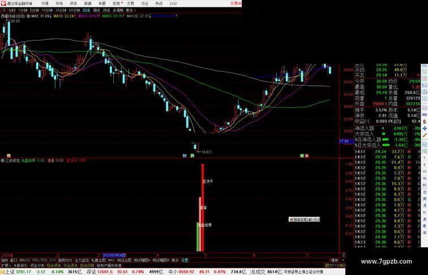Select 周 period in right sidebar
Viewport: 428px width, 275px height.
425,199
